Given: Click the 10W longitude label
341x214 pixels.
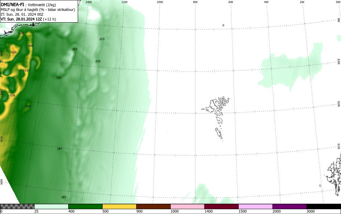Looking at the screenshot, I should [160, 2].
